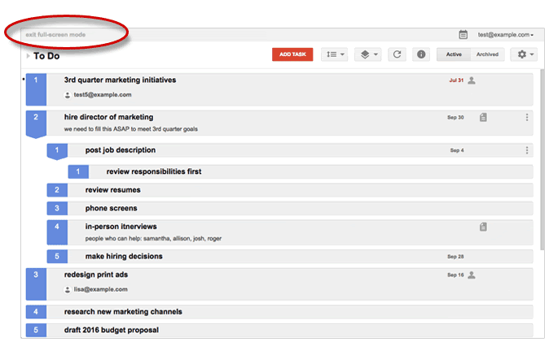Click the Sep 16 due date

click(455, 275)
